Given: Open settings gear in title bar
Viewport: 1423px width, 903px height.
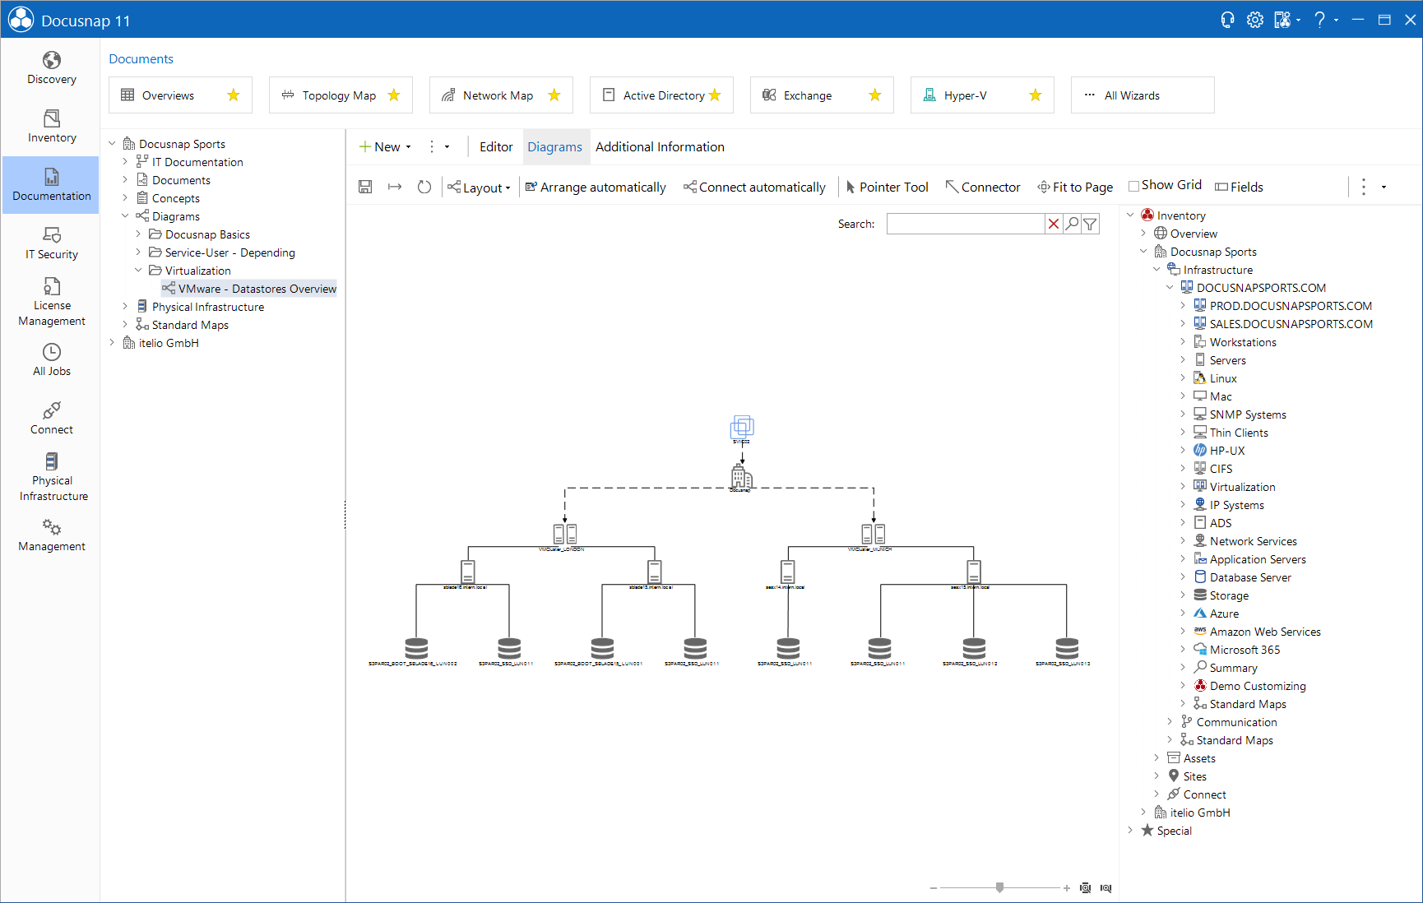Looking at the screenshot, I should [x=1254, y=20].
